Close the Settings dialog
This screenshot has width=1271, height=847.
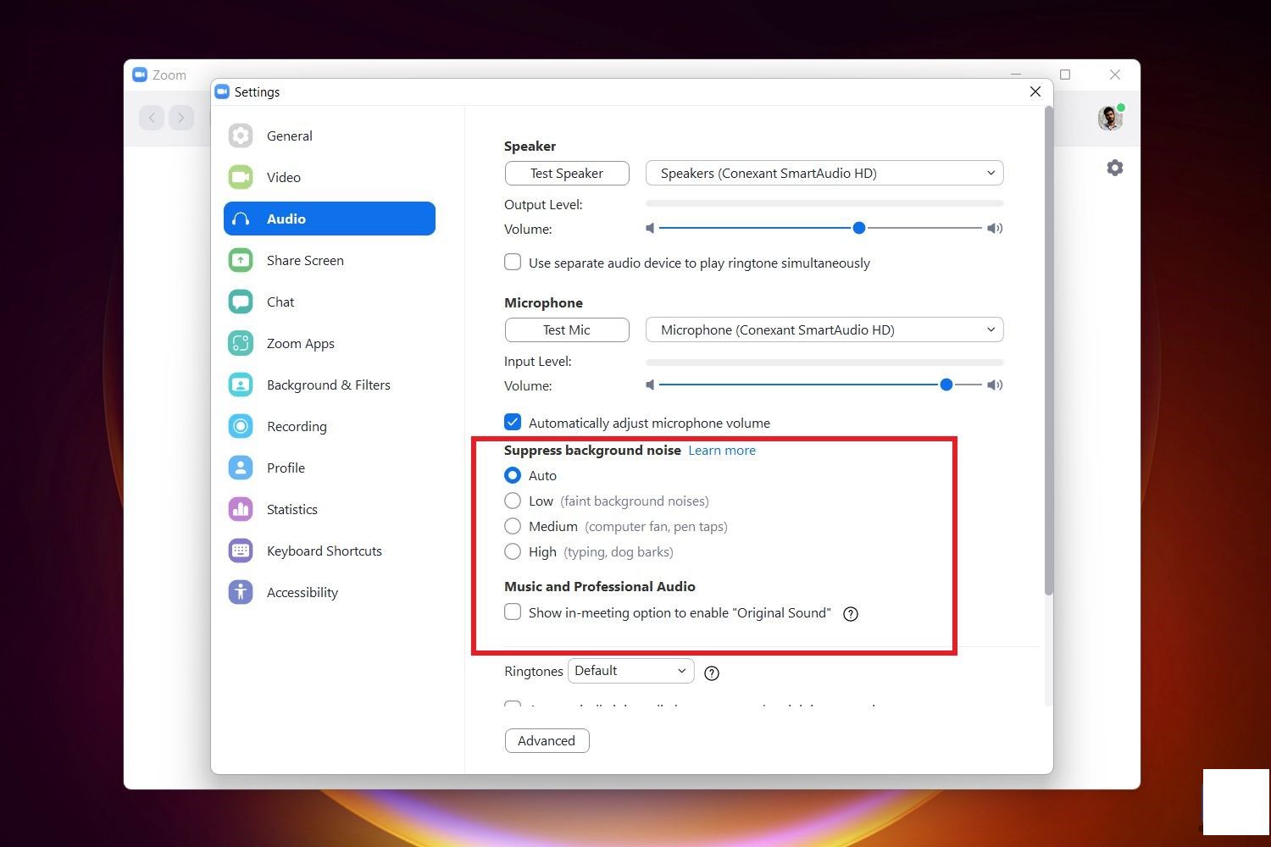tap(1035, 91)
